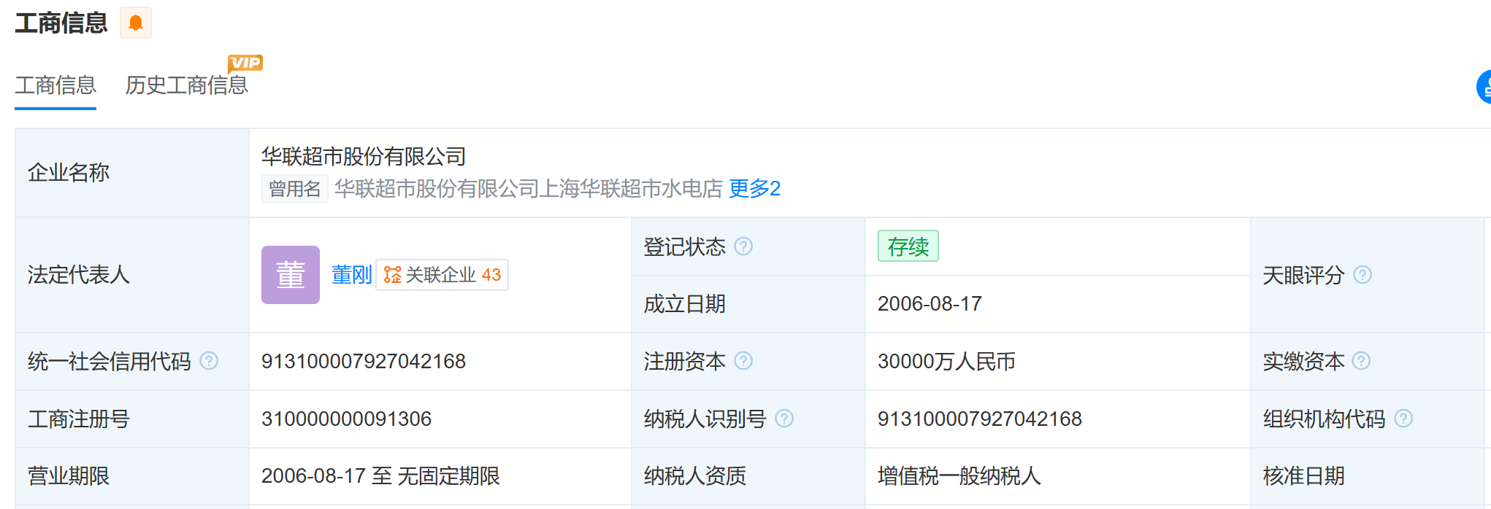Screen dimensions: 1491x509
Task: Click the blue floating button at right edge
Action: [1484, 88]
